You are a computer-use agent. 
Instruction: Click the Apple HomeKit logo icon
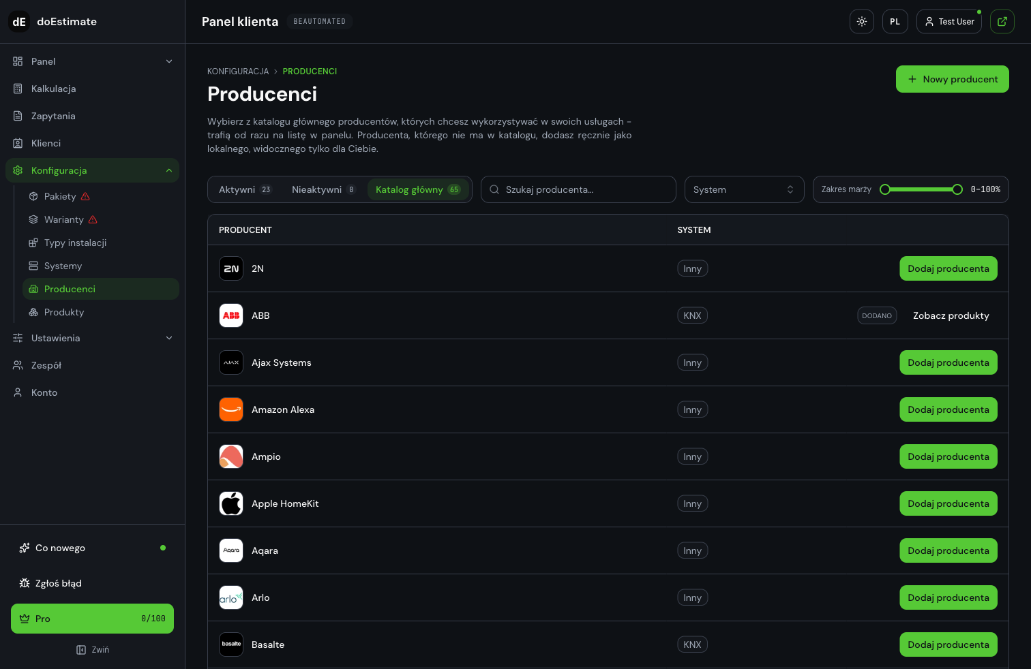(231, 503)
